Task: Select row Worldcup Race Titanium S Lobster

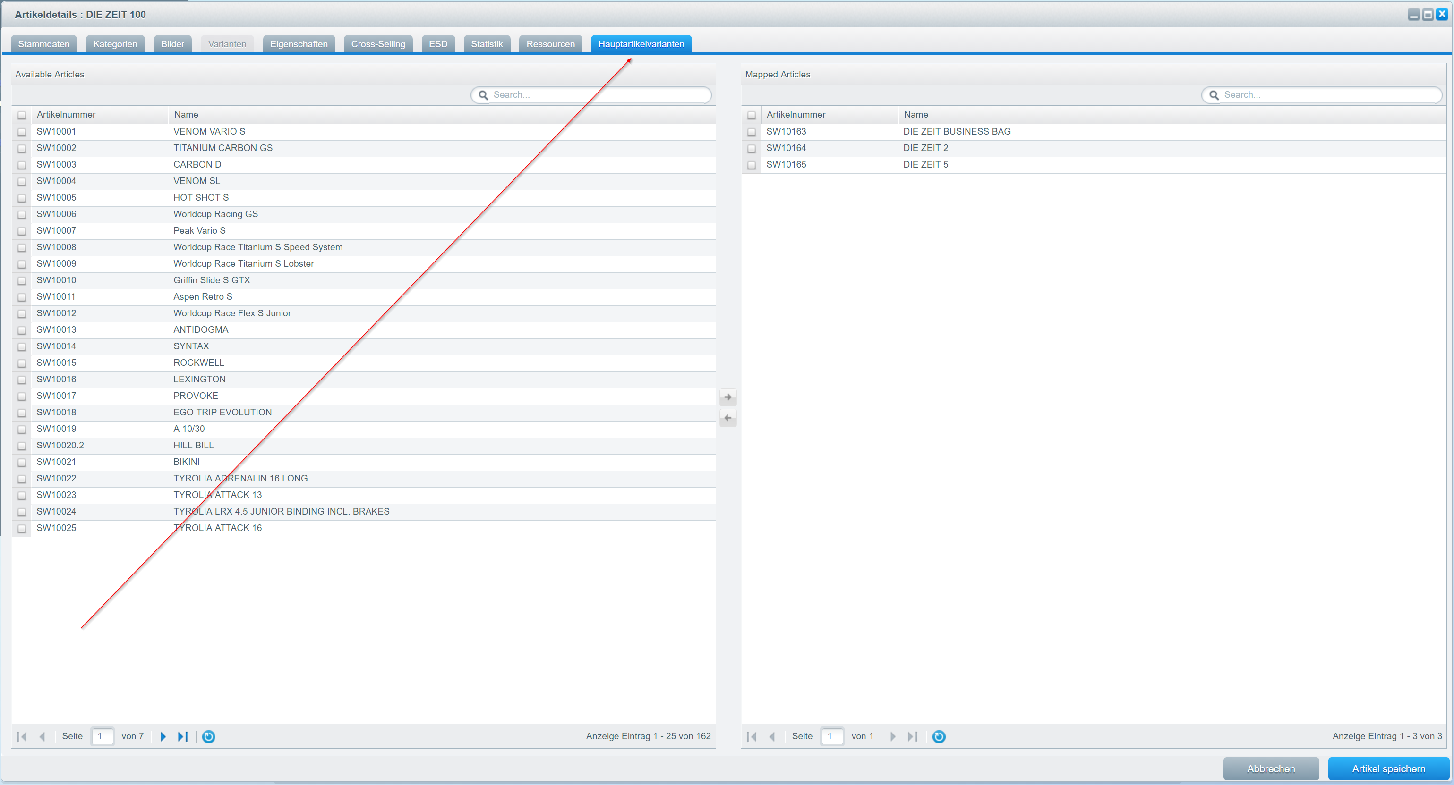Action: 364,264
